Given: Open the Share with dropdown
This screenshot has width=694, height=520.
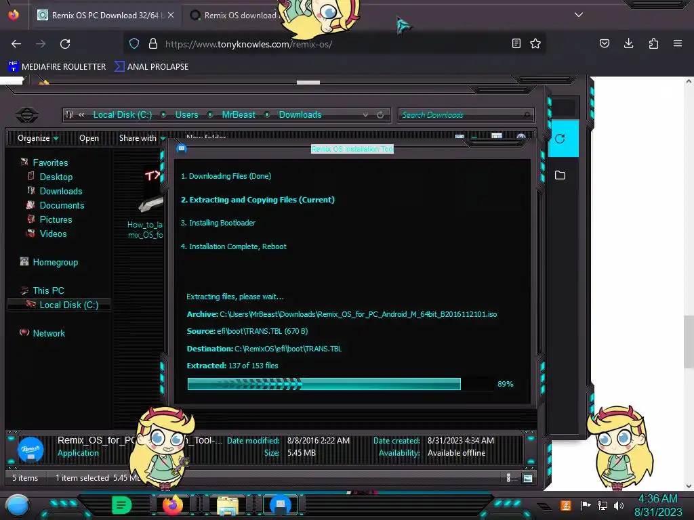Looking at the screenshot, I should pos(141,138).
